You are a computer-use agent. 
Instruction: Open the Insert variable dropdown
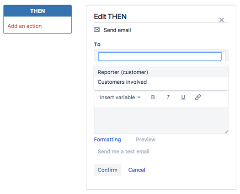click(120, 97)
